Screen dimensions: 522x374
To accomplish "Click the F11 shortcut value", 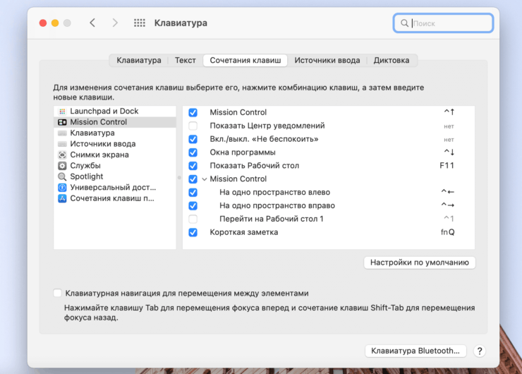I will pyautogui.click(x=447, y=166).
